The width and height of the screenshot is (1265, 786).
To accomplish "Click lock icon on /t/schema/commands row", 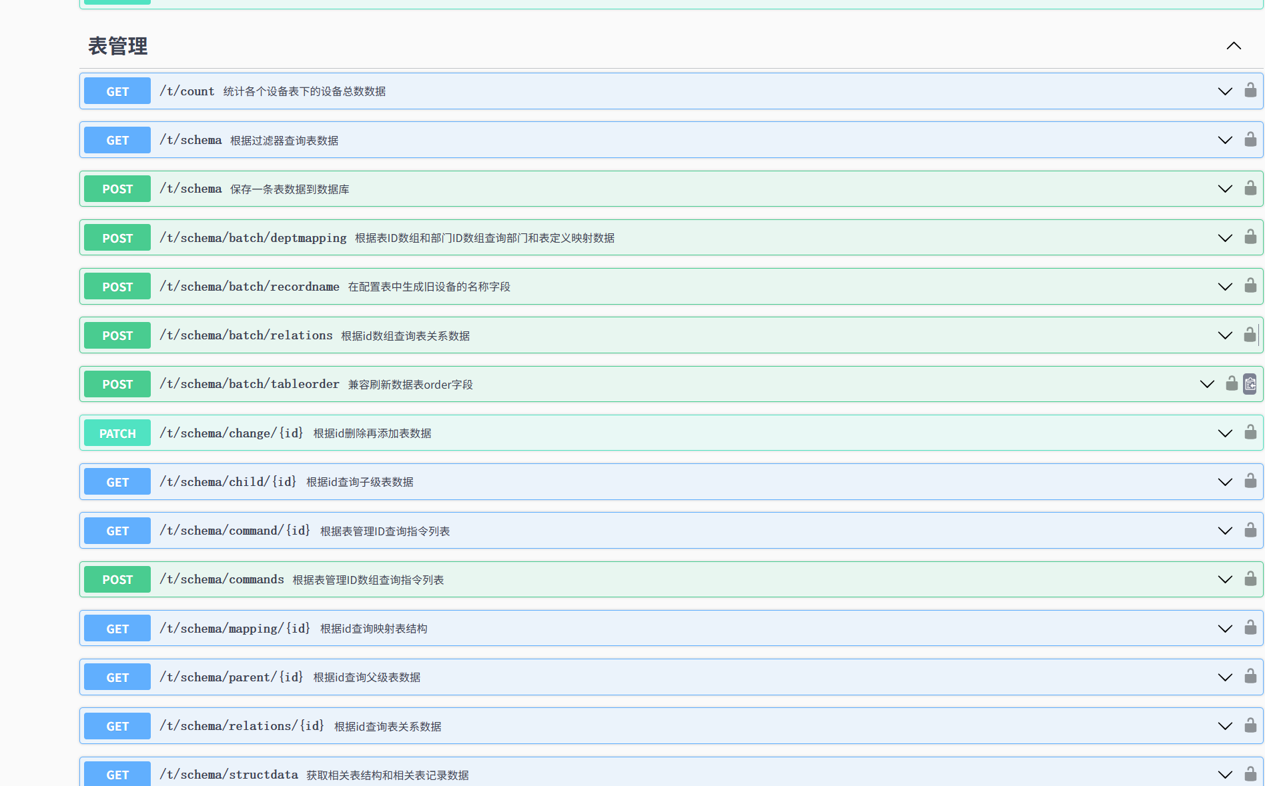I will point(1250,579).
